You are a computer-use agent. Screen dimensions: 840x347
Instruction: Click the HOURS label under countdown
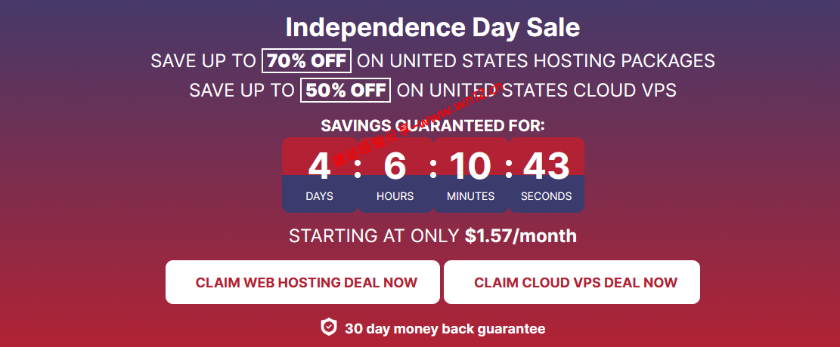point(395,196)
